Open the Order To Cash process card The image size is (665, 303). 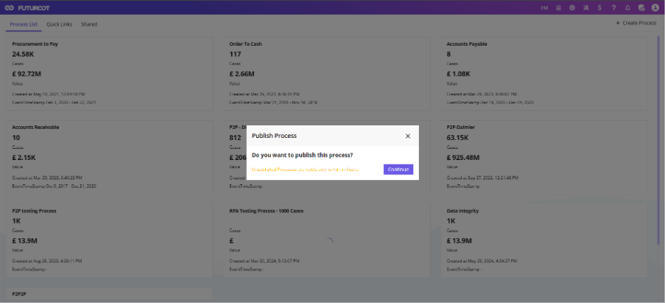click(327, 74)
